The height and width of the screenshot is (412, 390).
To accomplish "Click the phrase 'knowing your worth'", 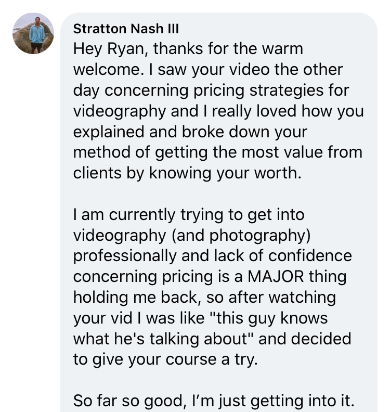I will pyautogui.click(x=225, y=174).
